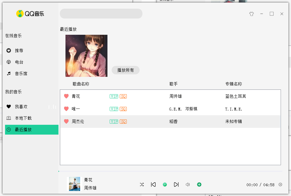This screenshot has width=291, height=196.
Task: Click the SQ badge on 青花
Action: pyautogui.click(x=123, y=96)
